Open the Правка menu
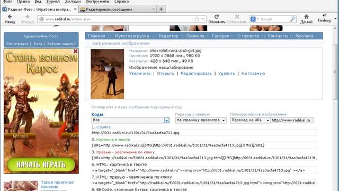Screen dimensions: 339x191 click(23, 2)
